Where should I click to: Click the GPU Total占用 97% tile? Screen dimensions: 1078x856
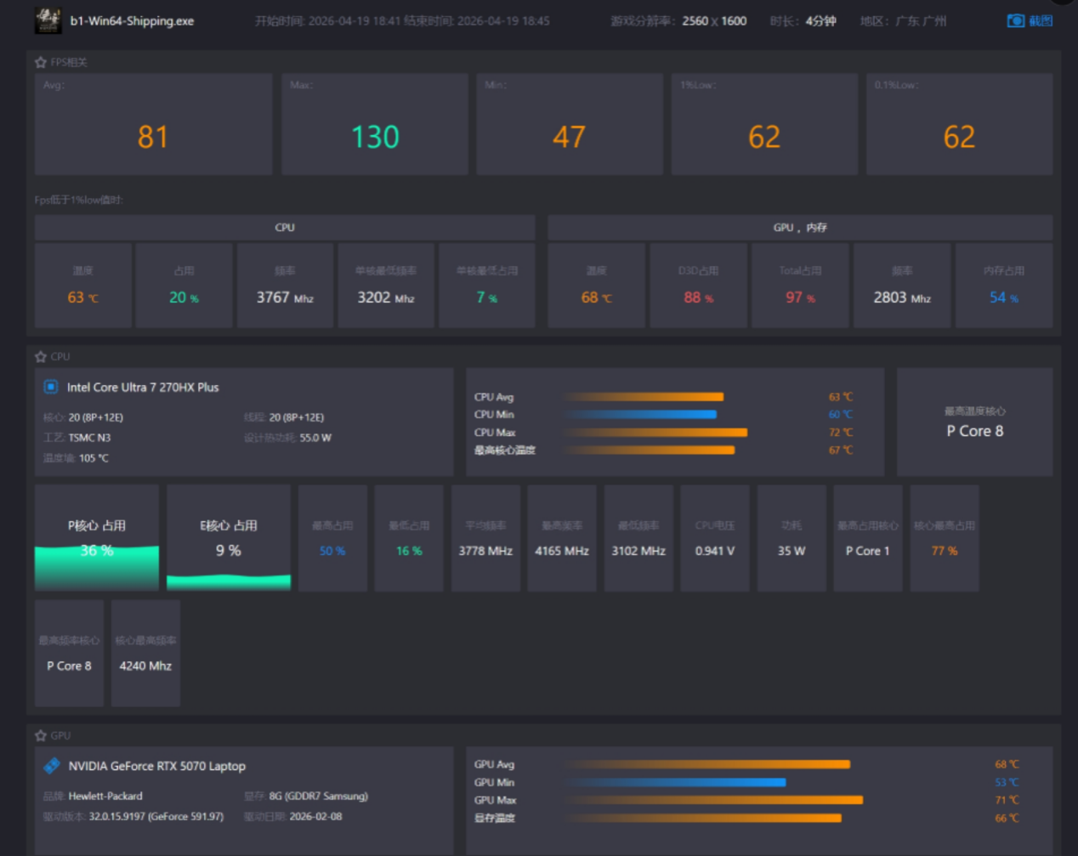pos(800,286)
